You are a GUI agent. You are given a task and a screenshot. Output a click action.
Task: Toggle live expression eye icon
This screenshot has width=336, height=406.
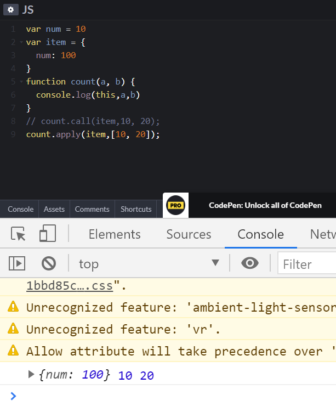pos(249,263)
